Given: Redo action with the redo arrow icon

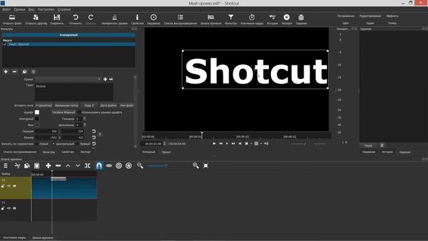Looking at the screenshot, I should [x=91, y=17].
